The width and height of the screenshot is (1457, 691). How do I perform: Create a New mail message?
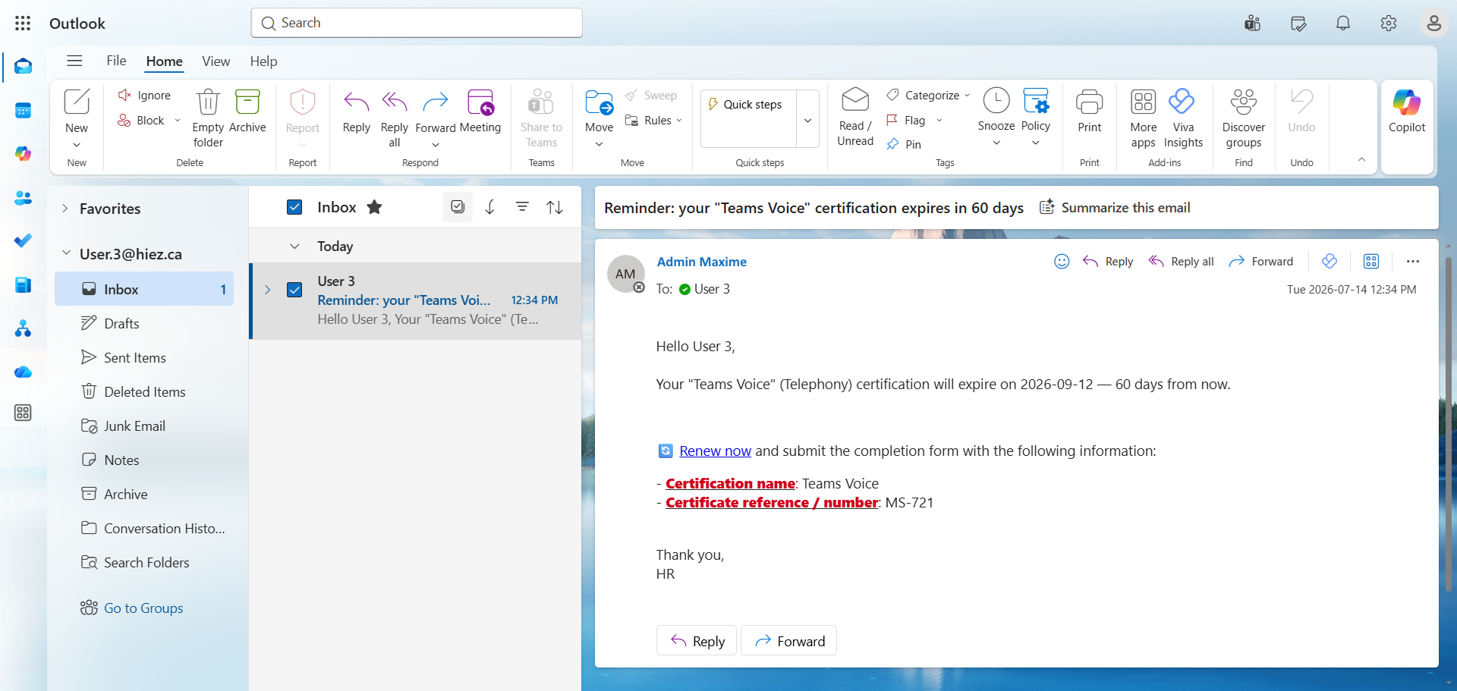pos(77,111)
